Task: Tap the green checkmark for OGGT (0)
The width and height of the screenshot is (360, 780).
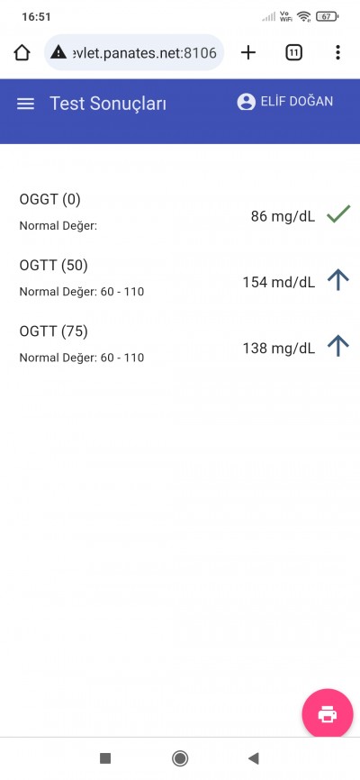Action: click(x=338, y=213)
